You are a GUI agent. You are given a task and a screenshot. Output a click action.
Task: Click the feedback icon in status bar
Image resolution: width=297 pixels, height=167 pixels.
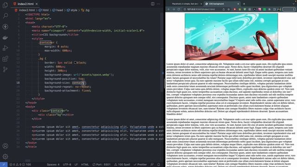pos(152,165)
